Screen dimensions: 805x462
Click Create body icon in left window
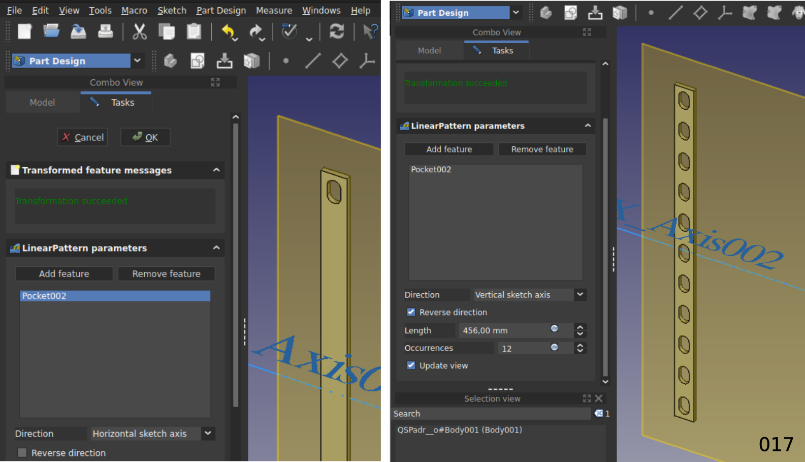coord(171,61)
